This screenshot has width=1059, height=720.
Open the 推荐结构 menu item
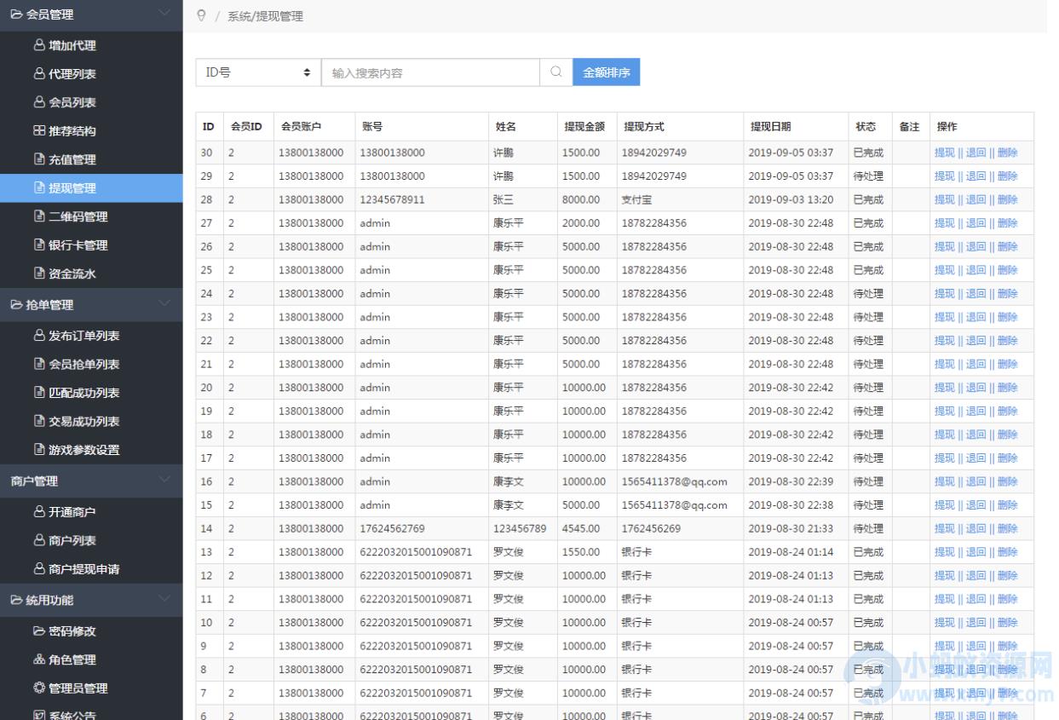coord(91,131)
